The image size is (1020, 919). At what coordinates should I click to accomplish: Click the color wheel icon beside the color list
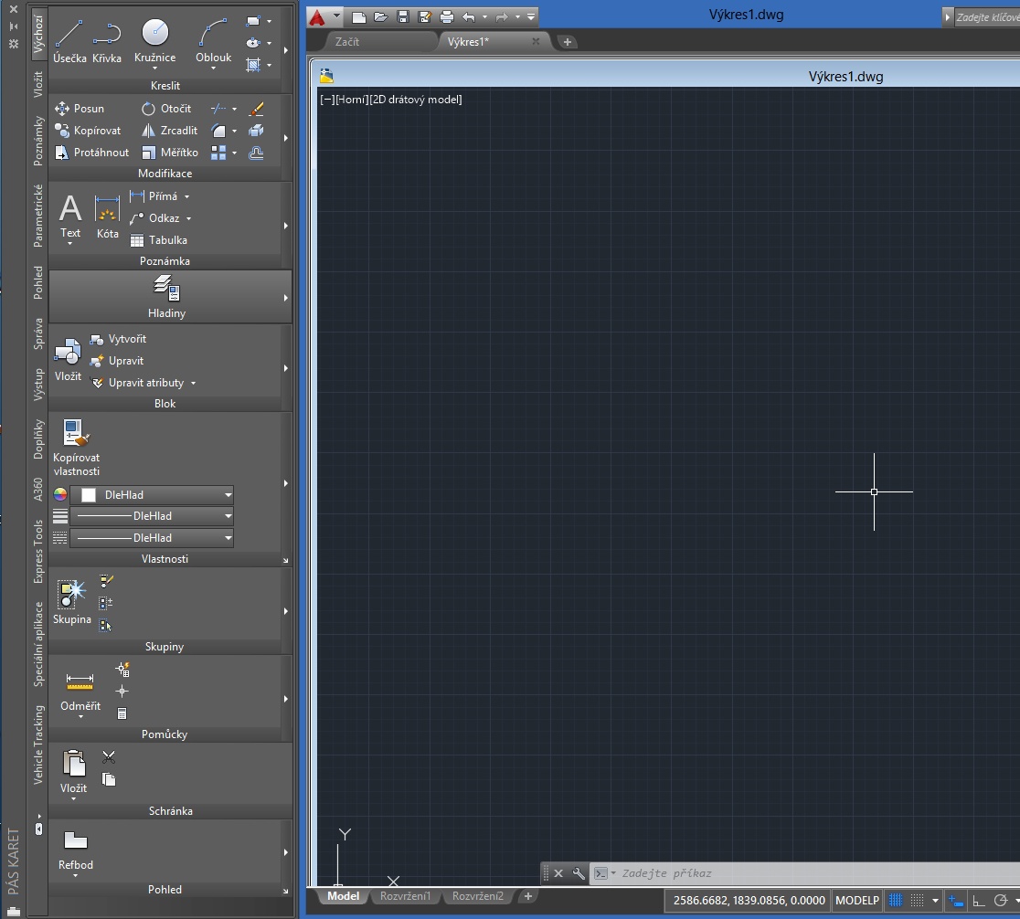(x=59, y=495)
